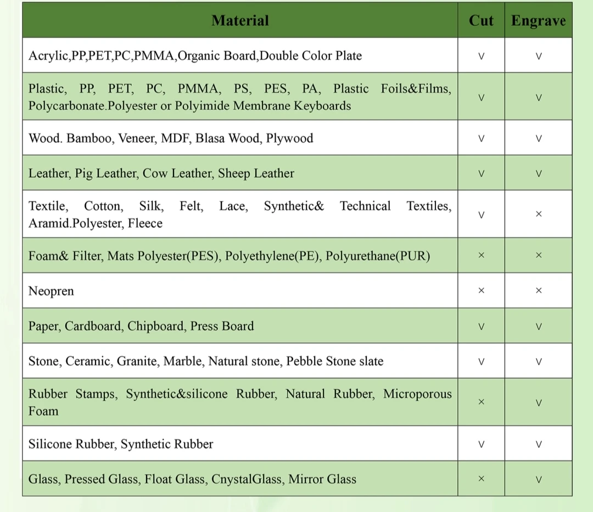
Task: Click Cut checkmark in Acrylic row
Action: (x=481, y=57)
